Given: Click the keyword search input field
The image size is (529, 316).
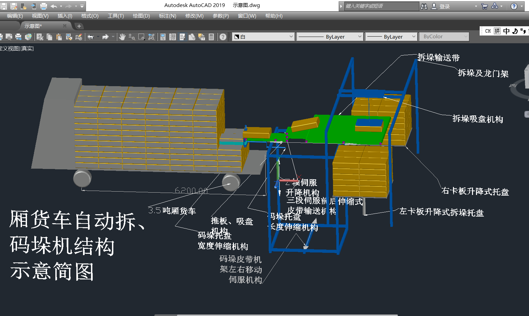Looking at the screenshot, I should pos(381,6).
